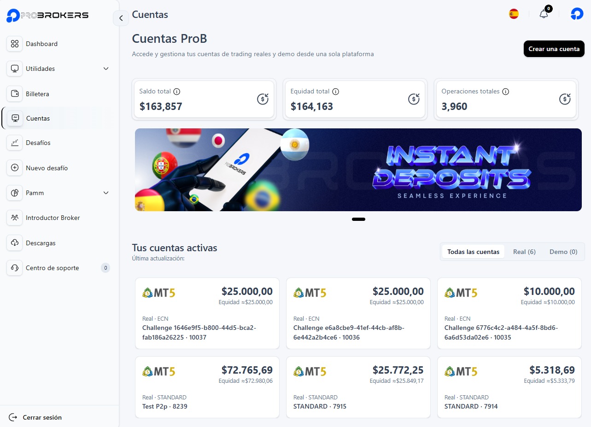Click the banner carousel indicator dash
This screenshot has height=427, width=591.
click(358, 219)
